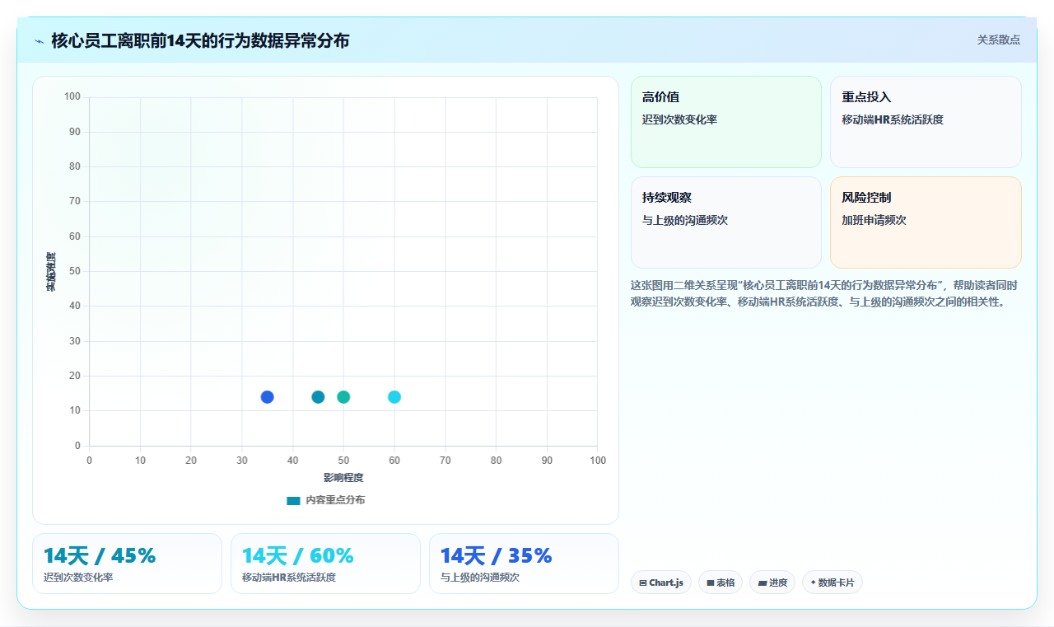Click 迟到次数变化率 text in 高价值 card
Image resolution: width=1054 pixels, height=627 pixels.
point(679,119)
